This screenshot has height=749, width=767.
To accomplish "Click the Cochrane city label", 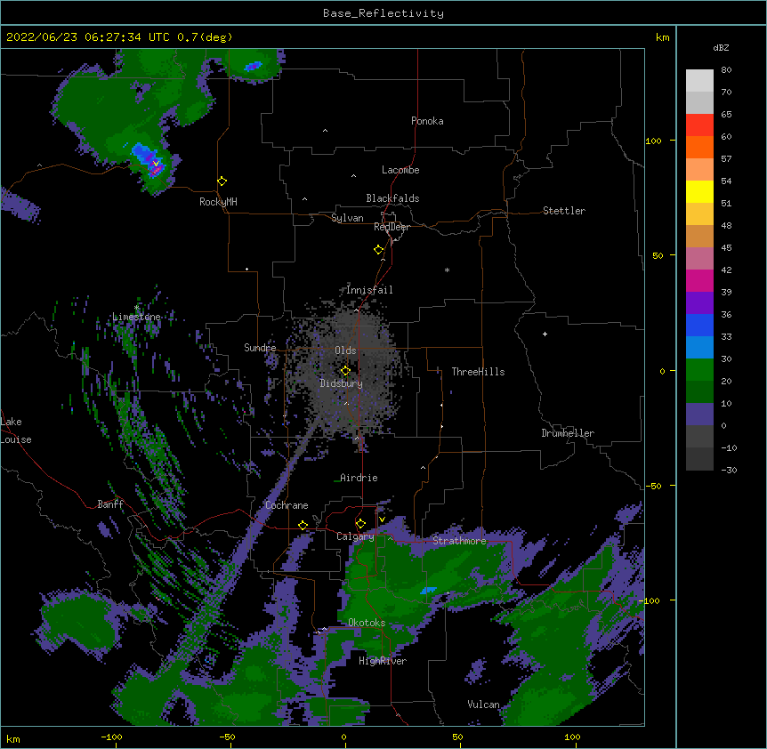I will pyautogui.click(x=287, y=505).
